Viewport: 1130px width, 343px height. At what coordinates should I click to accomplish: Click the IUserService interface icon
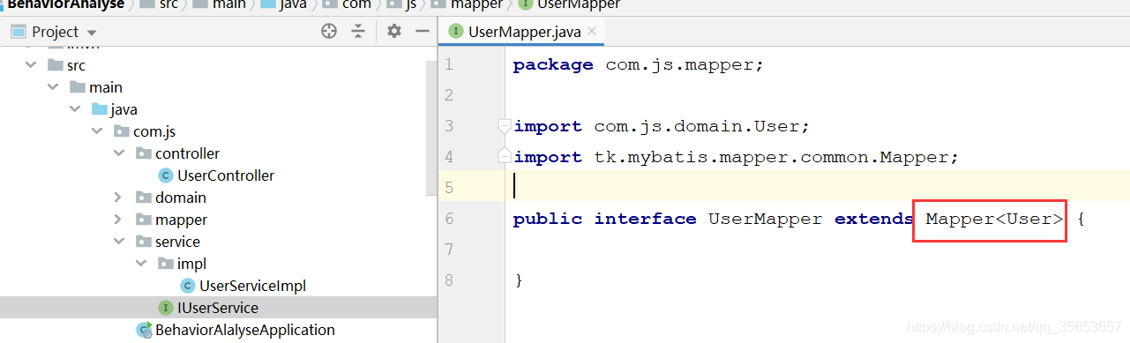165,308
